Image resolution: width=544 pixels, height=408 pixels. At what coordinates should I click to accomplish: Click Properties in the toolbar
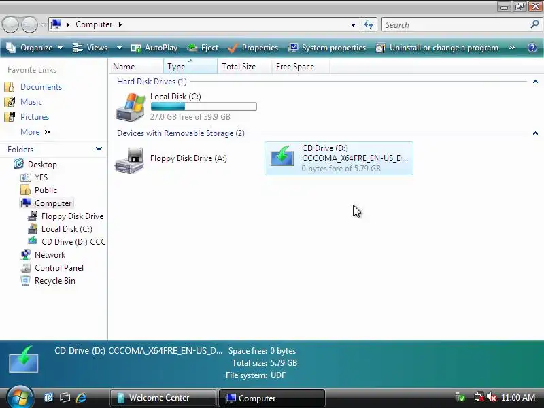coord(253,48)
